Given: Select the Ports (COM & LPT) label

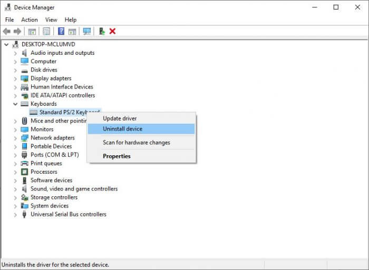Looking at the screenshot, I should pyautogui.click(x=55, y=155).
